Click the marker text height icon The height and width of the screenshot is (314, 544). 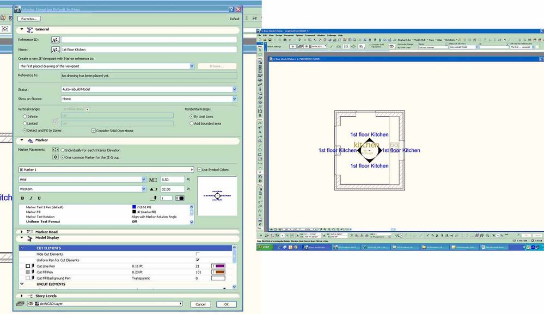coord(153,180)
